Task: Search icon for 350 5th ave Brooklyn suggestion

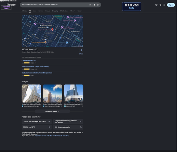Action: coord(49,121)
